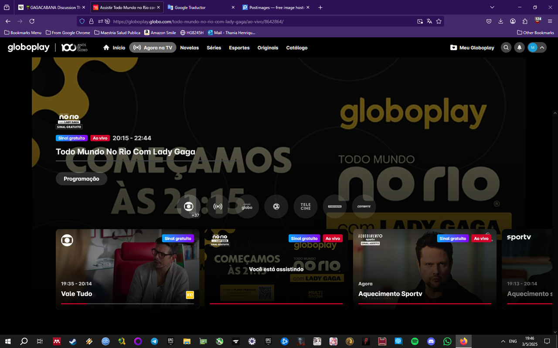This screenshot has width=558, height=348.
Task: Select the Telecine channel icon
Action: coord(306,206)
